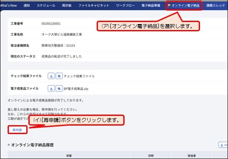
Task: Click the 工事番号 value 00260226001
Action: click(51, 24)
